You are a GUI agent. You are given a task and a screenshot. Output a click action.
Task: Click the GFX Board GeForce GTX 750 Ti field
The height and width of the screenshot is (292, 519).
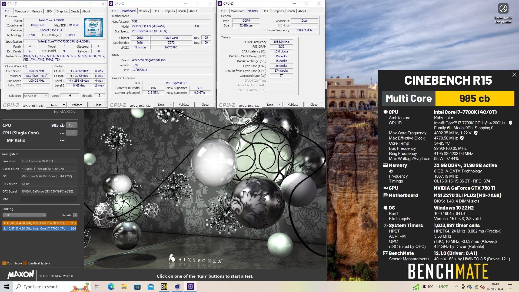(49, 191)
